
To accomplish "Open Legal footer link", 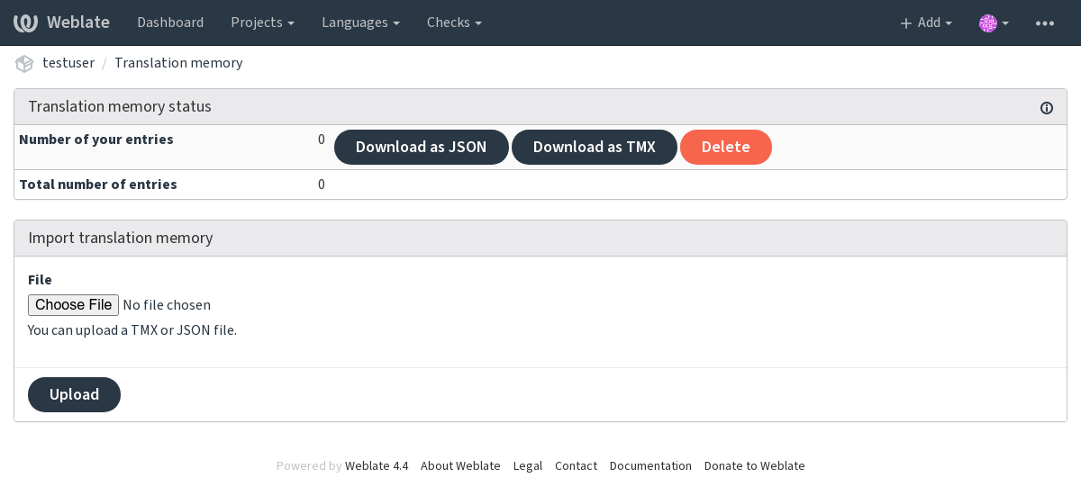I will click(528, 466).
